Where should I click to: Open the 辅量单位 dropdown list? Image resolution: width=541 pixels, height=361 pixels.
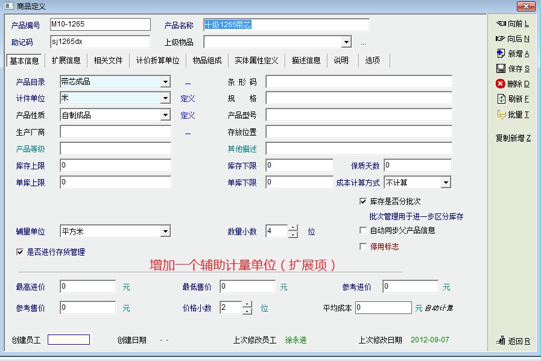[x=165, y=231]
